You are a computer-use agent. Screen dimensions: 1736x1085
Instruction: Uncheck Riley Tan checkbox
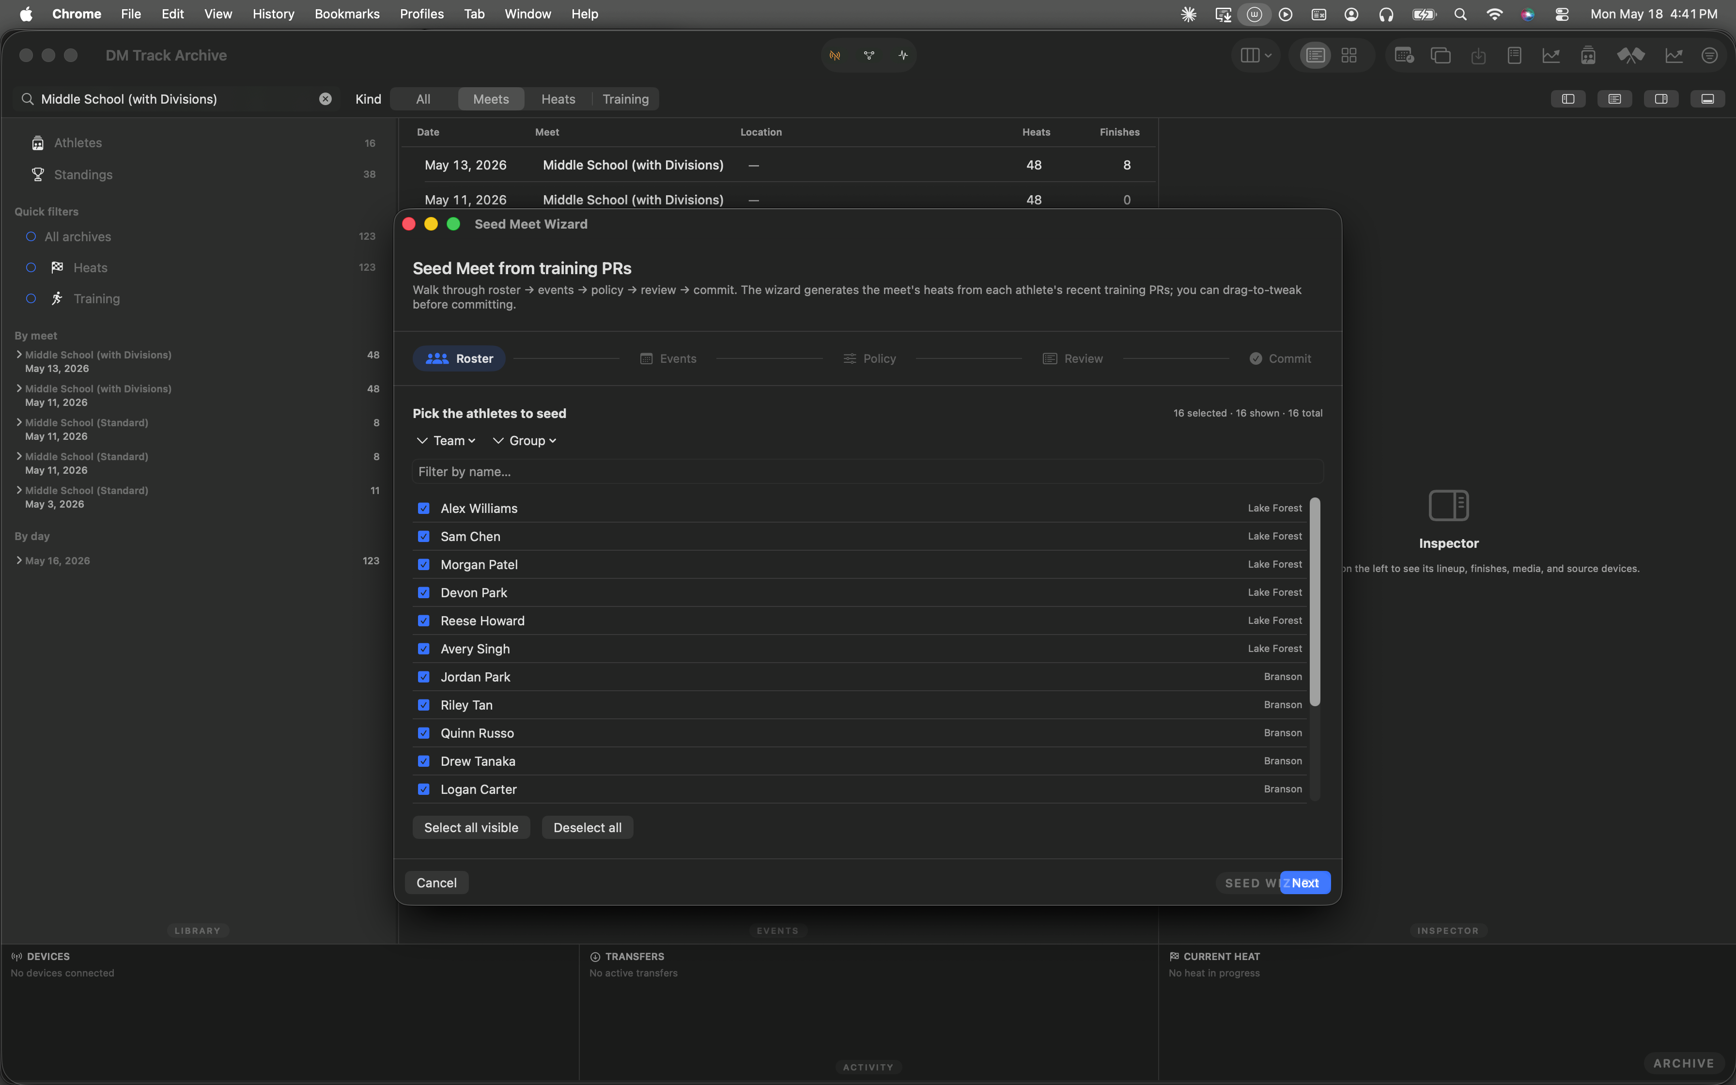(424, 705)
